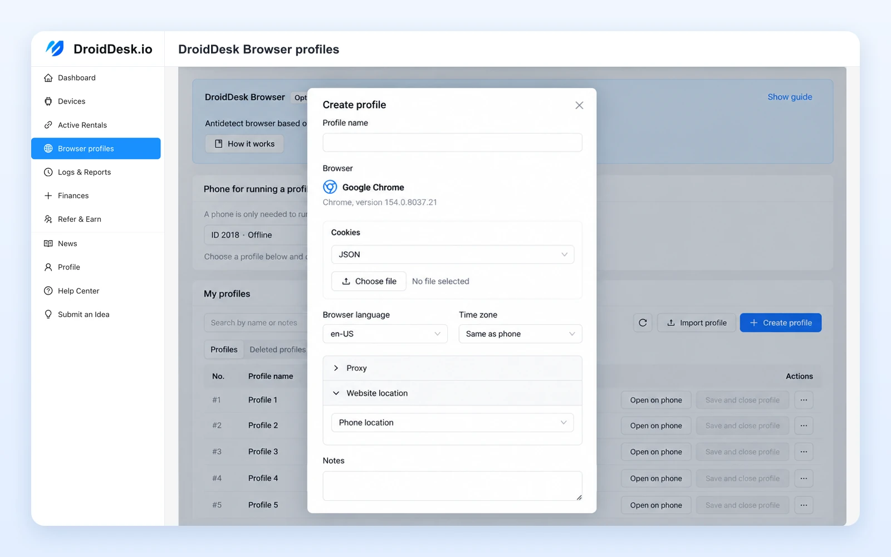Click the Import profile button
This screenshot has height=557, width=891.
pyautogui.click(x=697, y=323)
